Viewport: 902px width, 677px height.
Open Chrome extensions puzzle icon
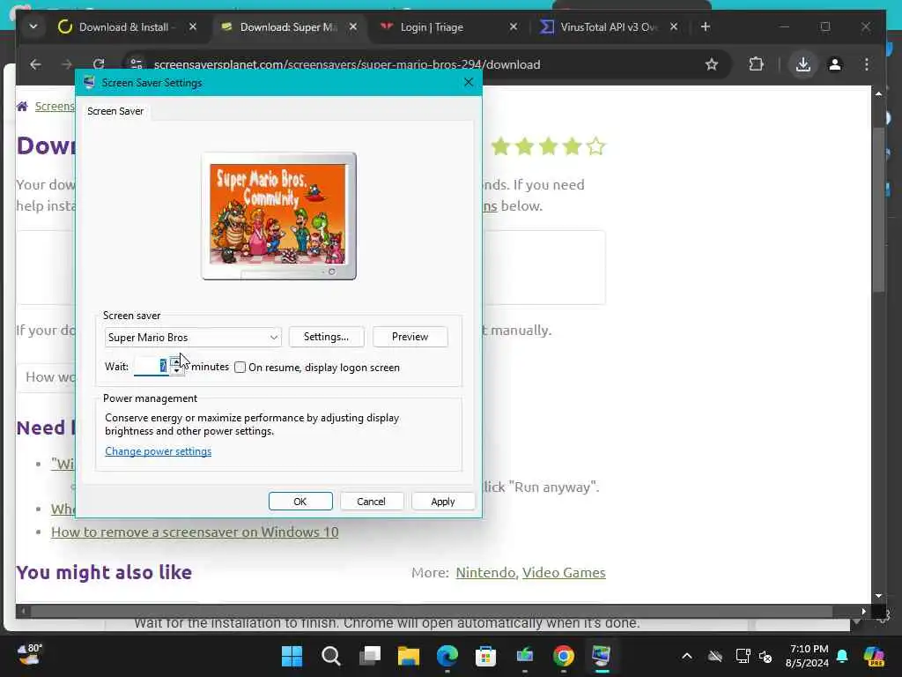coord(756,64)
